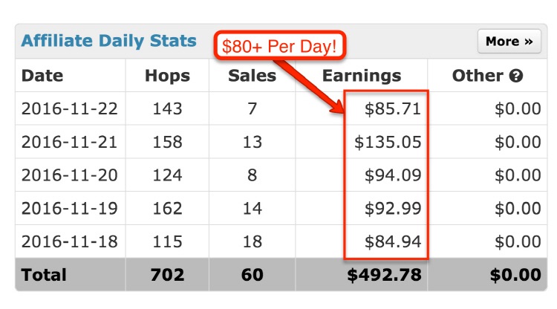Select the Sales column header
The height and width of the screenshot is (309, 557).
click(x=253, y=76)
